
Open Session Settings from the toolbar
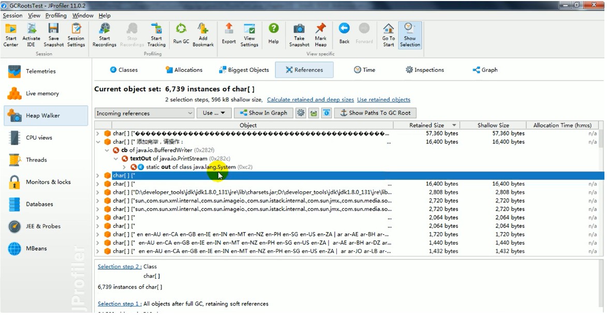pyautogui.click(x=76, y=35)
